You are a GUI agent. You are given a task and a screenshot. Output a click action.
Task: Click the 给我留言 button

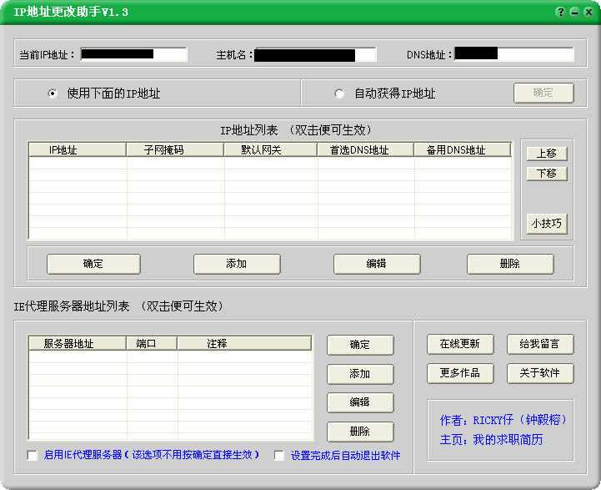point(540,344)
